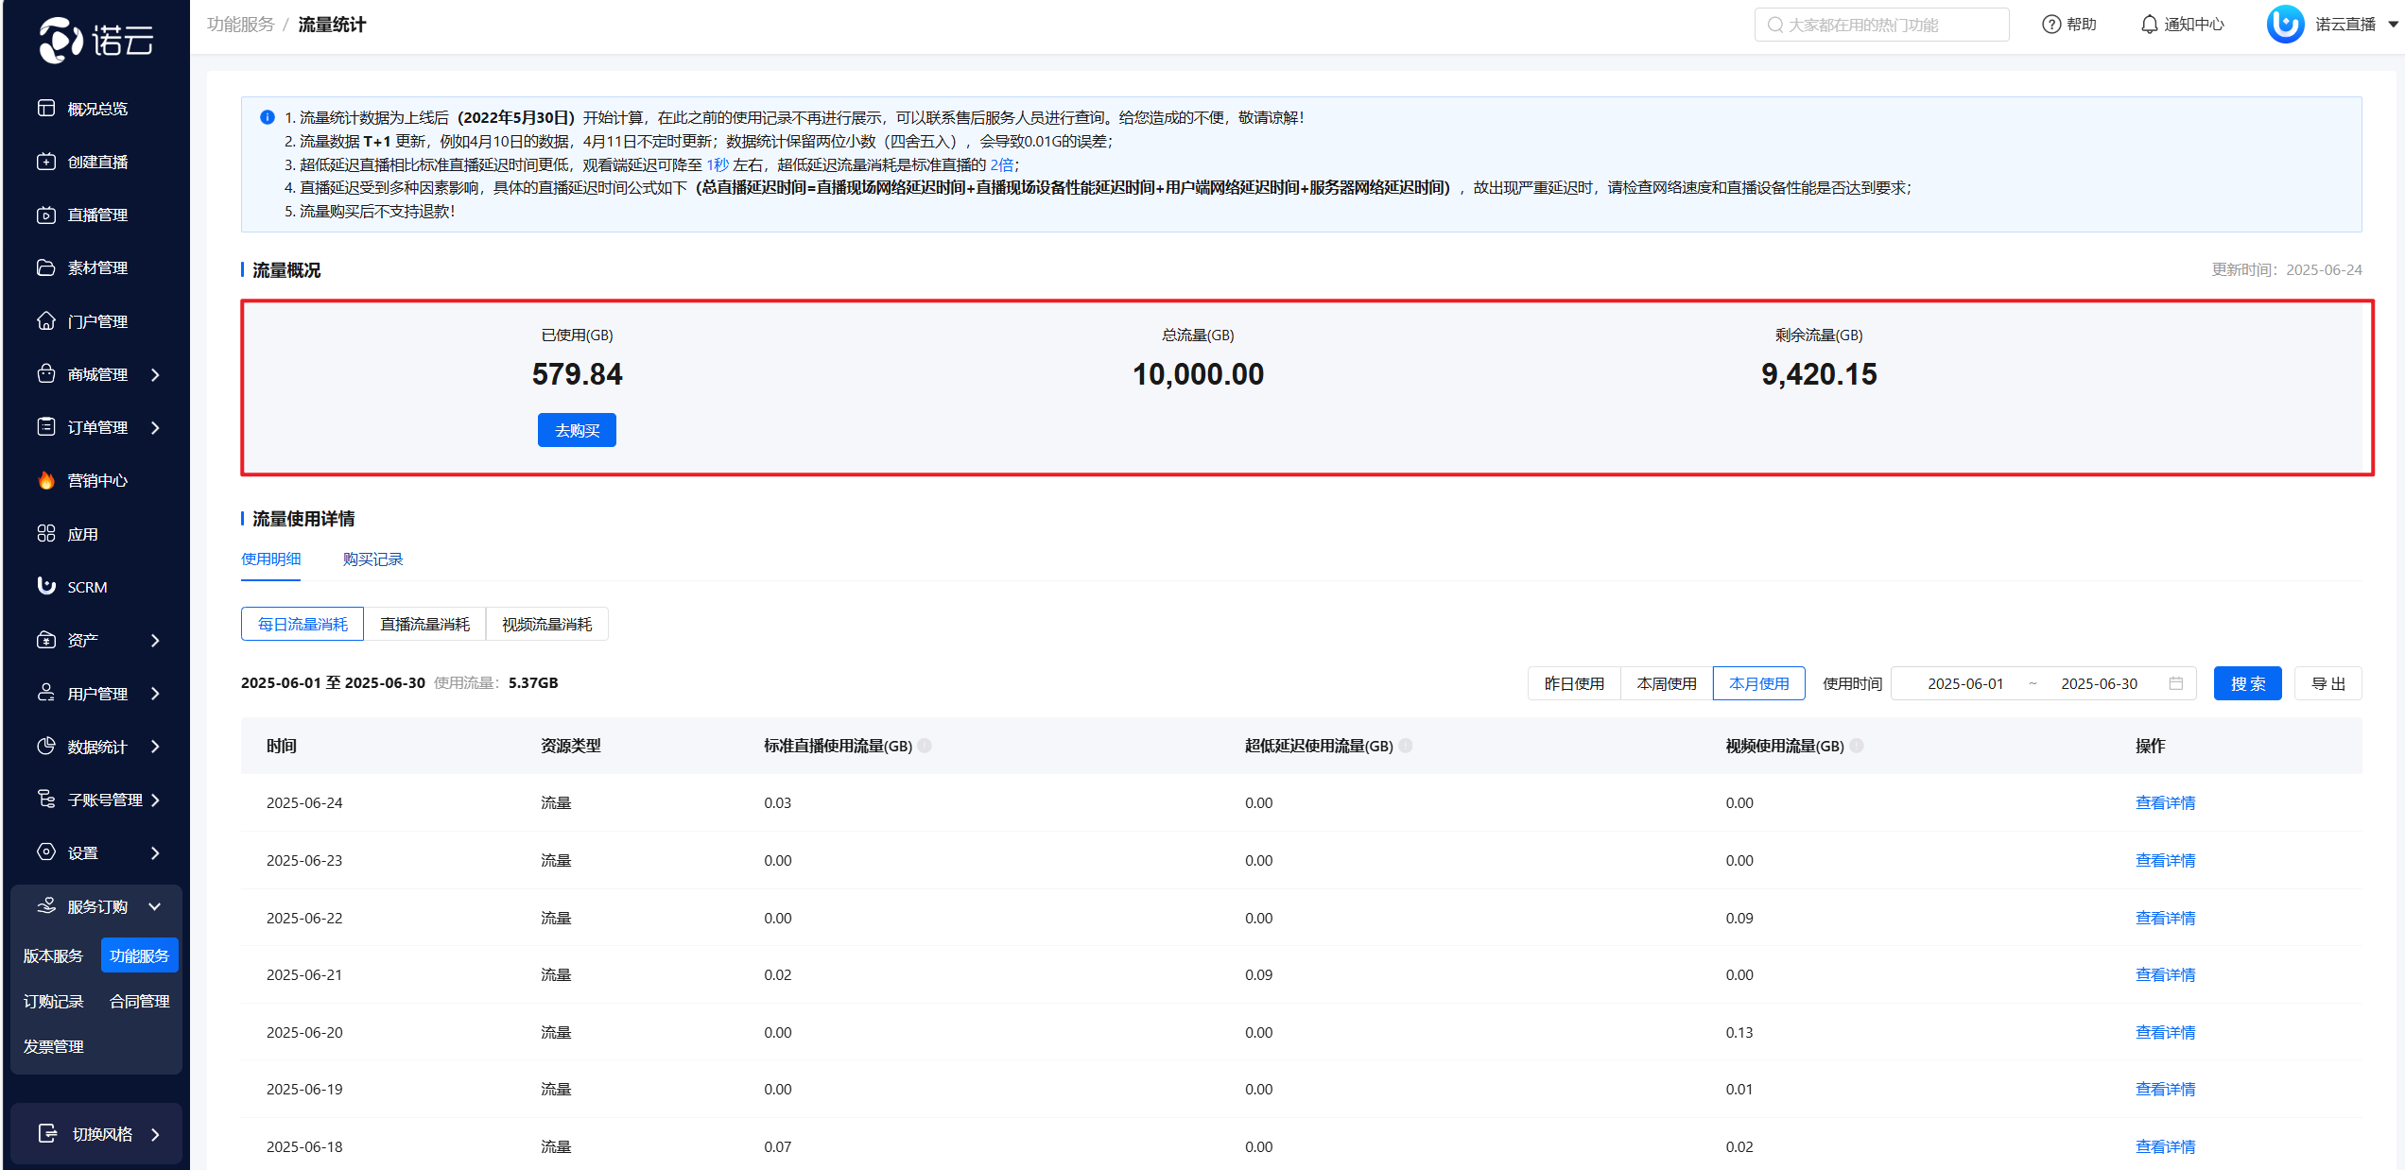Click the 视频流量消耗 segment

coord(546,624)
